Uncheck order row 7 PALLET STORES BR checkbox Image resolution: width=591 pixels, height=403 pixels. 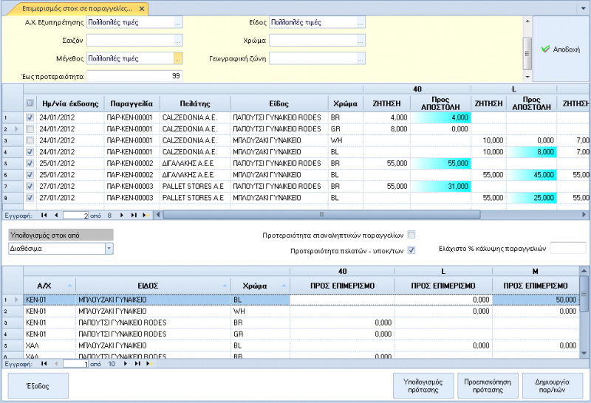pyautogui.click(x=30, y=187)
